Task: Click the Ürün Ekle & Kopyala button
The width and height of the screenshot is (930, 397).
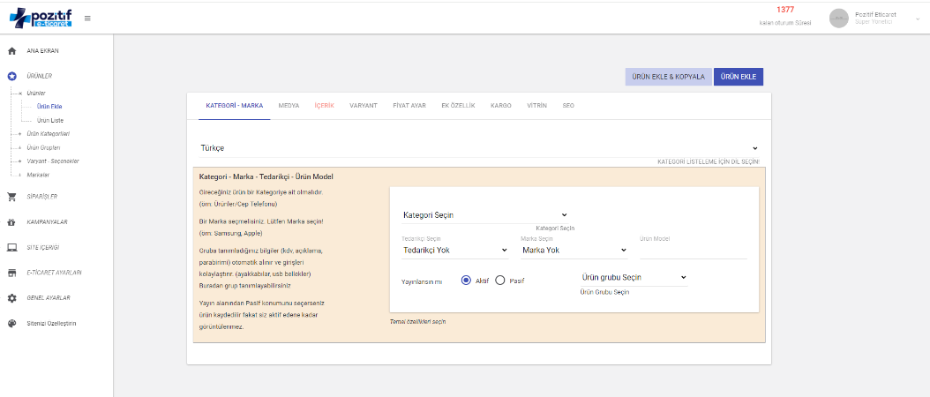Action: (667, 77)
